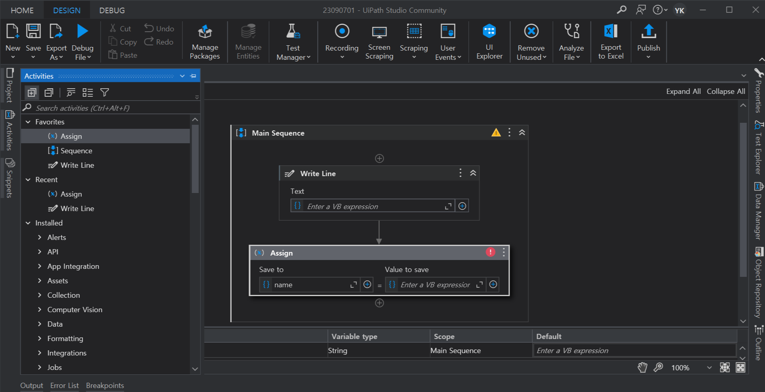Image resolution: width=765 pixels, height=392 pixels.
Task: Toggle the activities filter funnel icon
Action: (105, 93)
